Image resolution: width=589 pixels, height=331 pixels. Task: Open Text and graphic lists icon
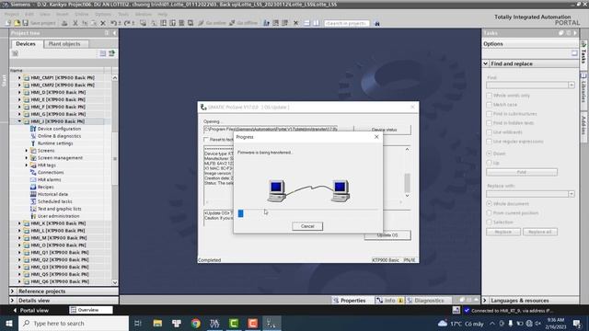point(33,209)
